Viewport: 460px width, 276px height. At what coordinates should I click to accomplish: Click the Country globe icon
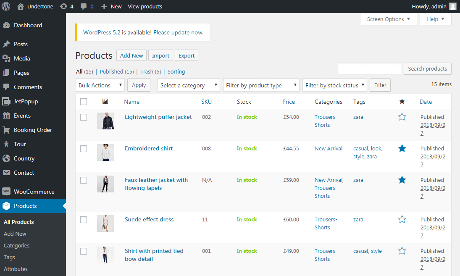(6, 158)
